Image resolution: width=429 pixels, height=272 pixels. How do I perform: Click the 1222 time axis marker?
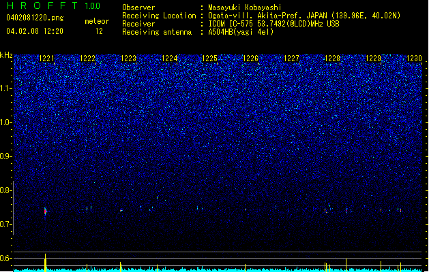(x=87, y=58)
